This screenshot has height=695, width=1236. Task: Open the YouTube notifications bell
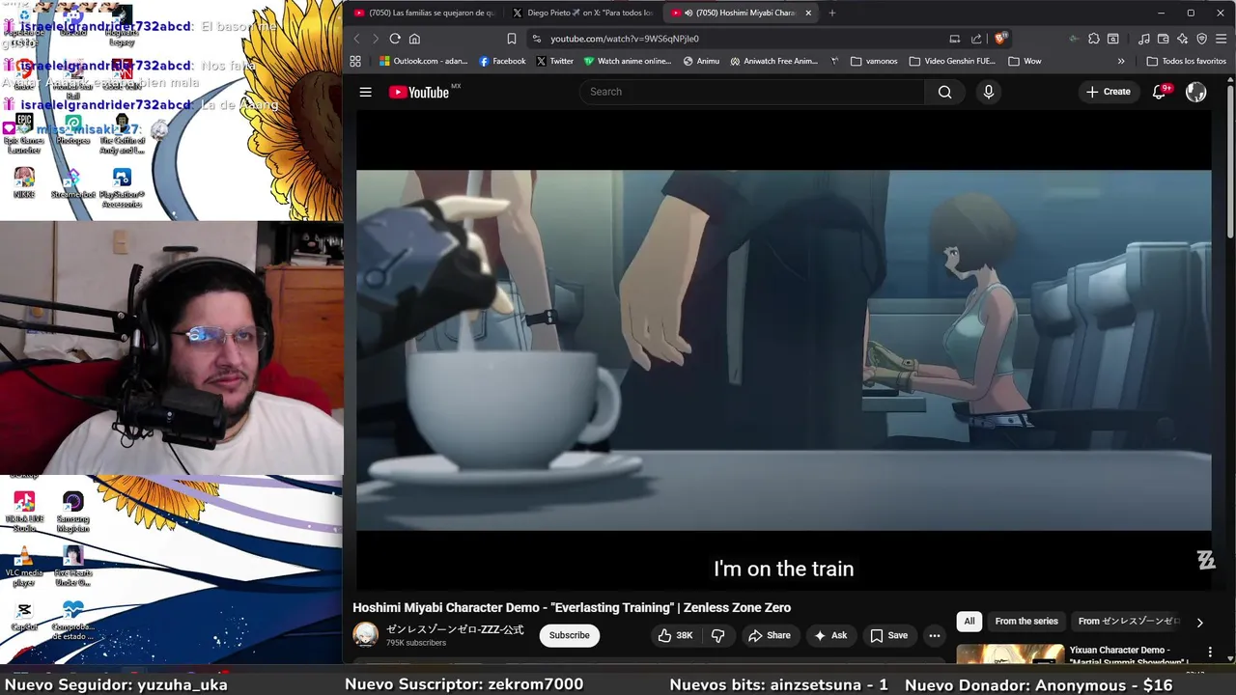coord(1159,92)
